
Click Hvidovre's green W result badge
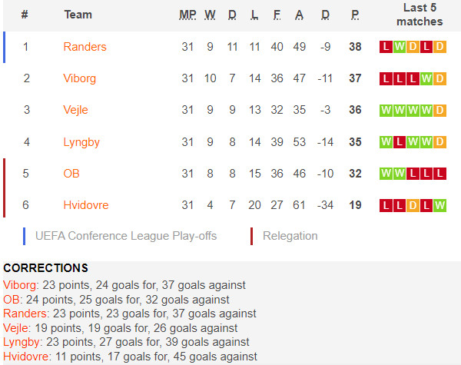(439, 205)
